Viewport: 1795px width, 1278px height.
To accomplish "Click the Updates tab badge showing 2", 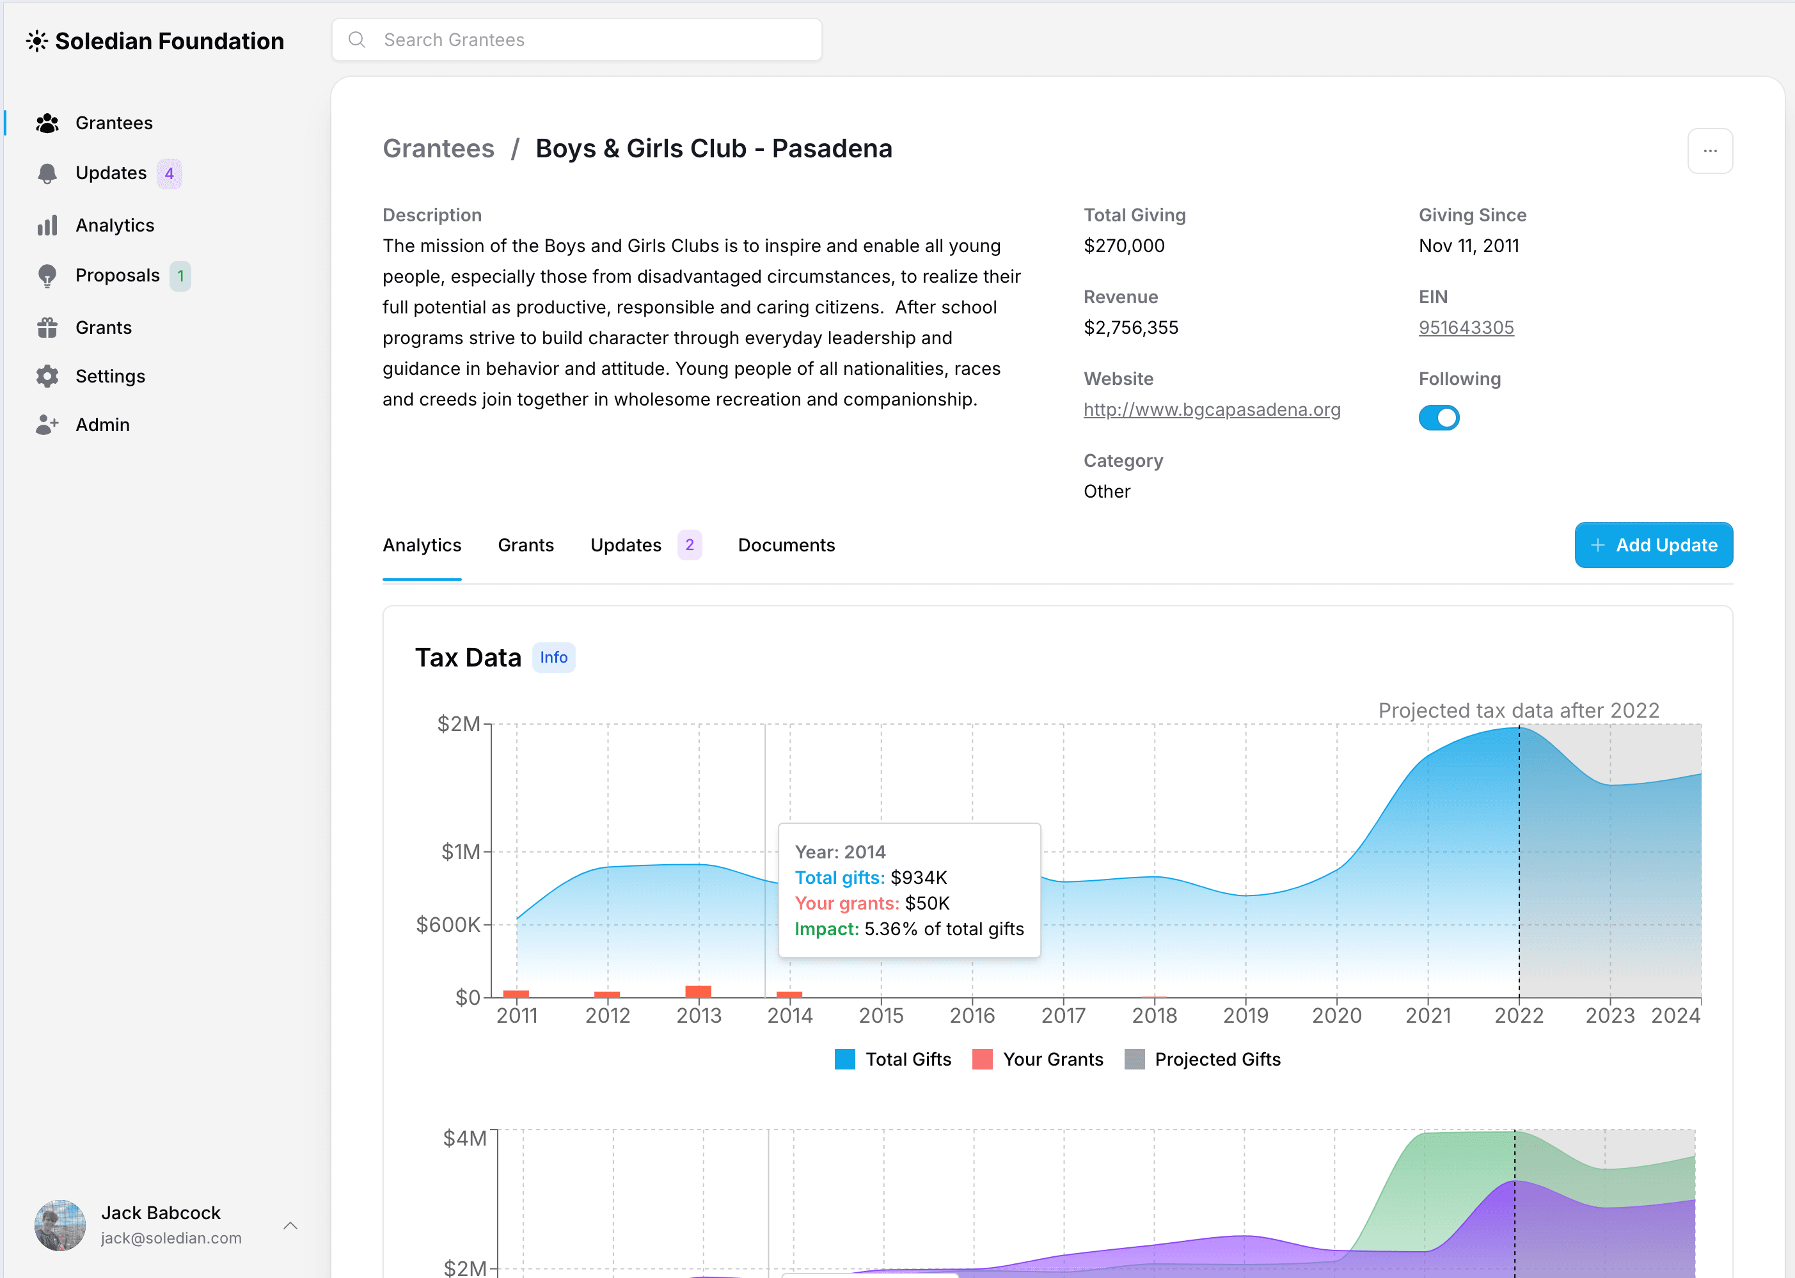I will [x=690, y=544].
